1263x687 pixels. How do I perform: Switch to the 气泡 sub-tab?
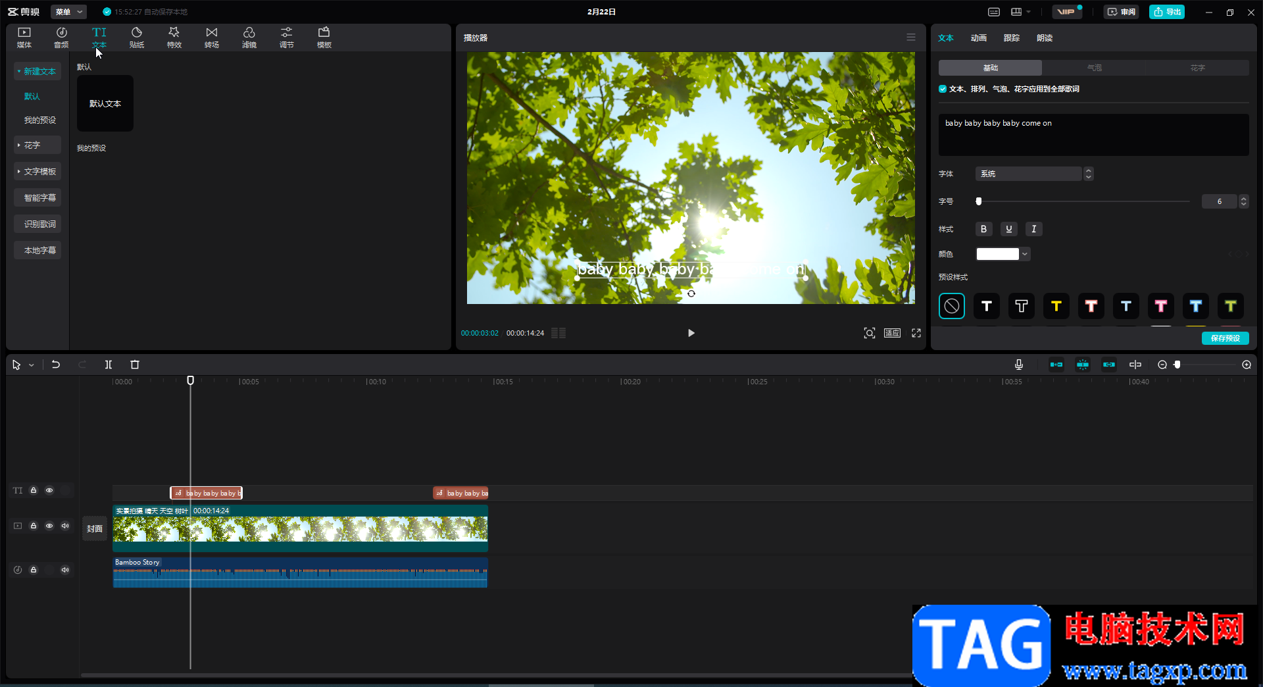point(1094,68)
